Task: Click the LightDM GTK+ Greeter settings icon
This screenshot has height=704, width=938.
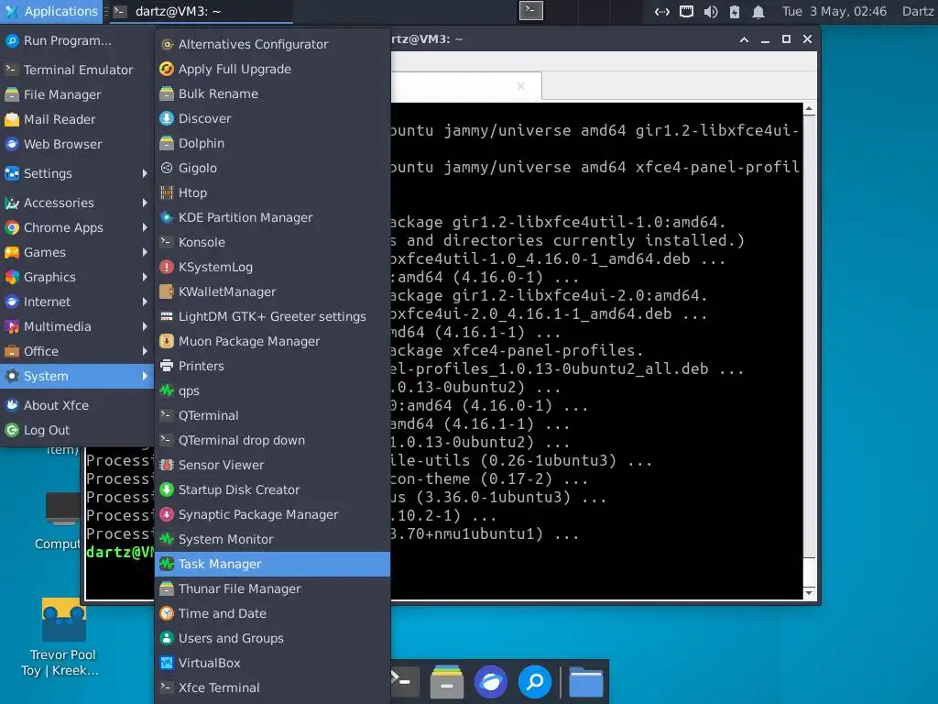Action: 167,316
